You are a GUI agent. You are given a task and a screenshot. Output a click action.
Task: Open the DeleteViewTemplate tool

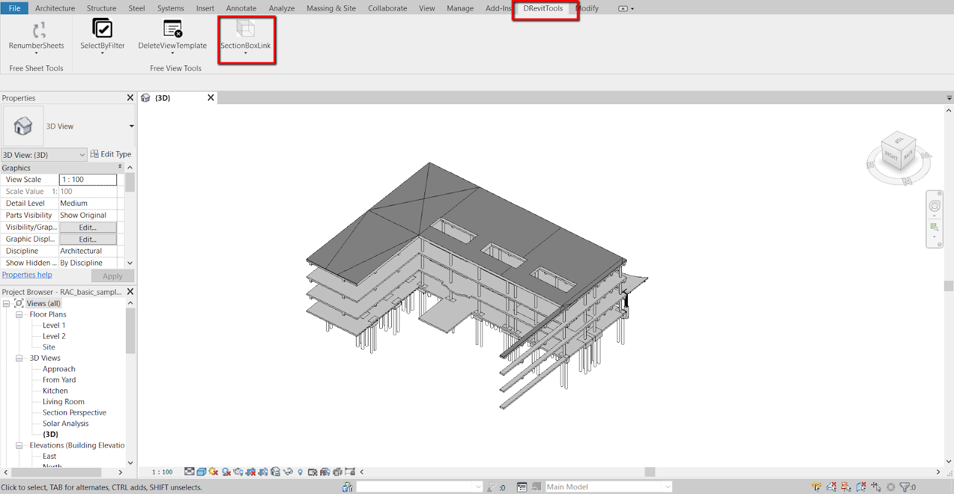[172, 36]
